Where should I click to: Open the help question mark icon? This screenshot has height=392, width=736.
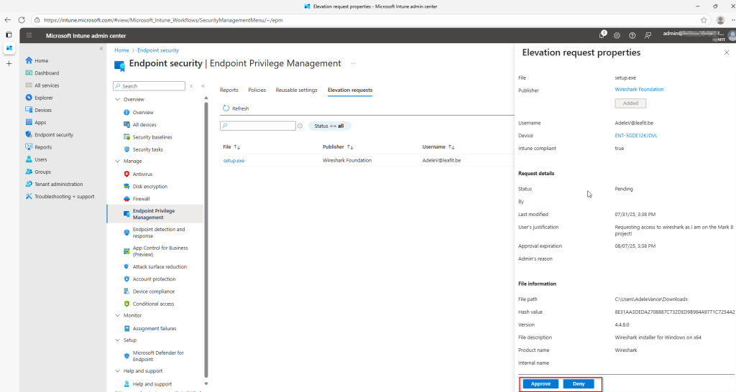(632, 36)
